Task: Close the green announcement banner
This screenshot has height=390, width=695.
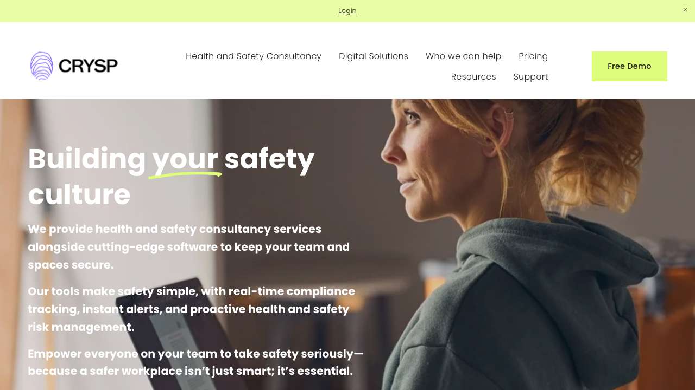Action: point(685,10)
